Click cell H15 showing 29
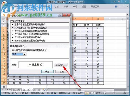 click(98, 67)
